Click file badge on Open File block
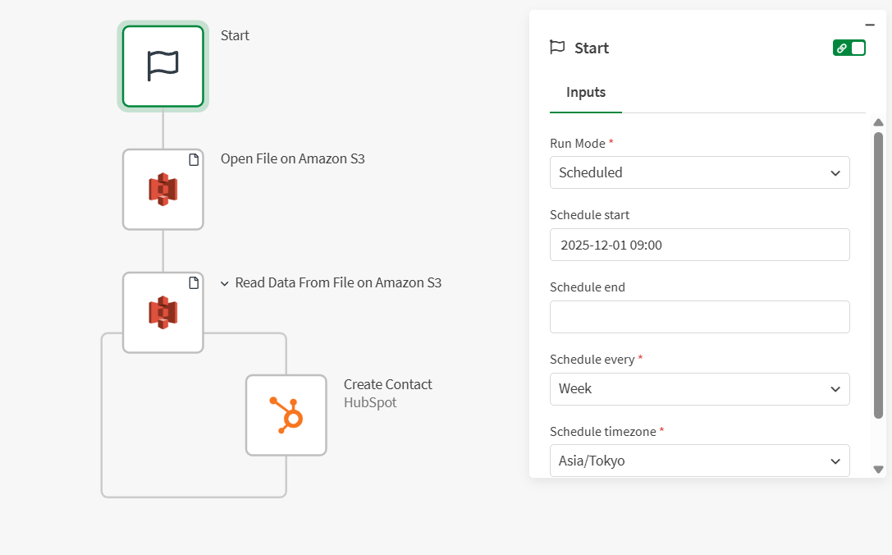Image resolution: width=892 pixels, height=555 pixels. pyautogui.click(x=194, y=159)
